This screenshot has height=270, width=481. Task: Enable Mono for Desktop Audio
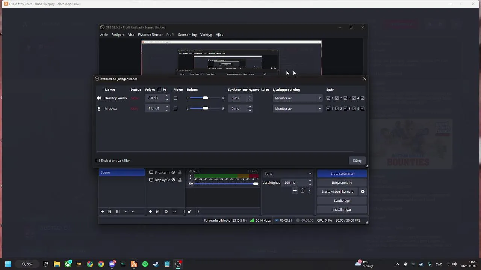click(x=175, y=98)
